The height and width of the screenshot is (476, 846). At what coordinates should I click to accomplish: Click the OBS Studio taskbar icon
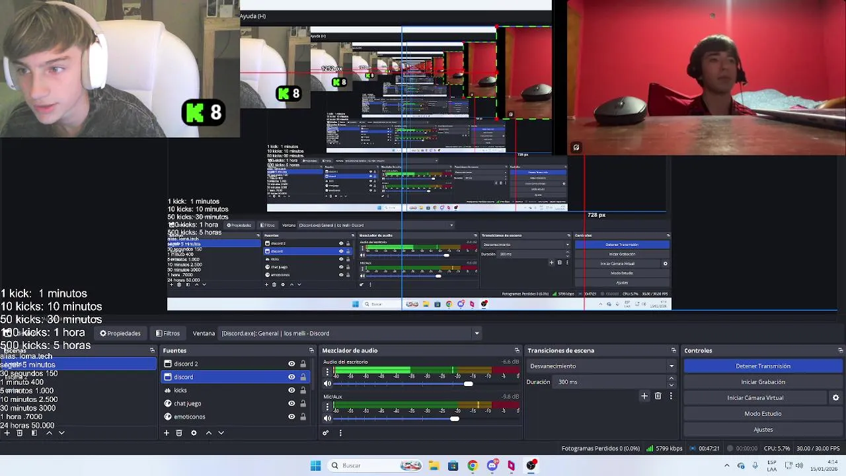531,465
